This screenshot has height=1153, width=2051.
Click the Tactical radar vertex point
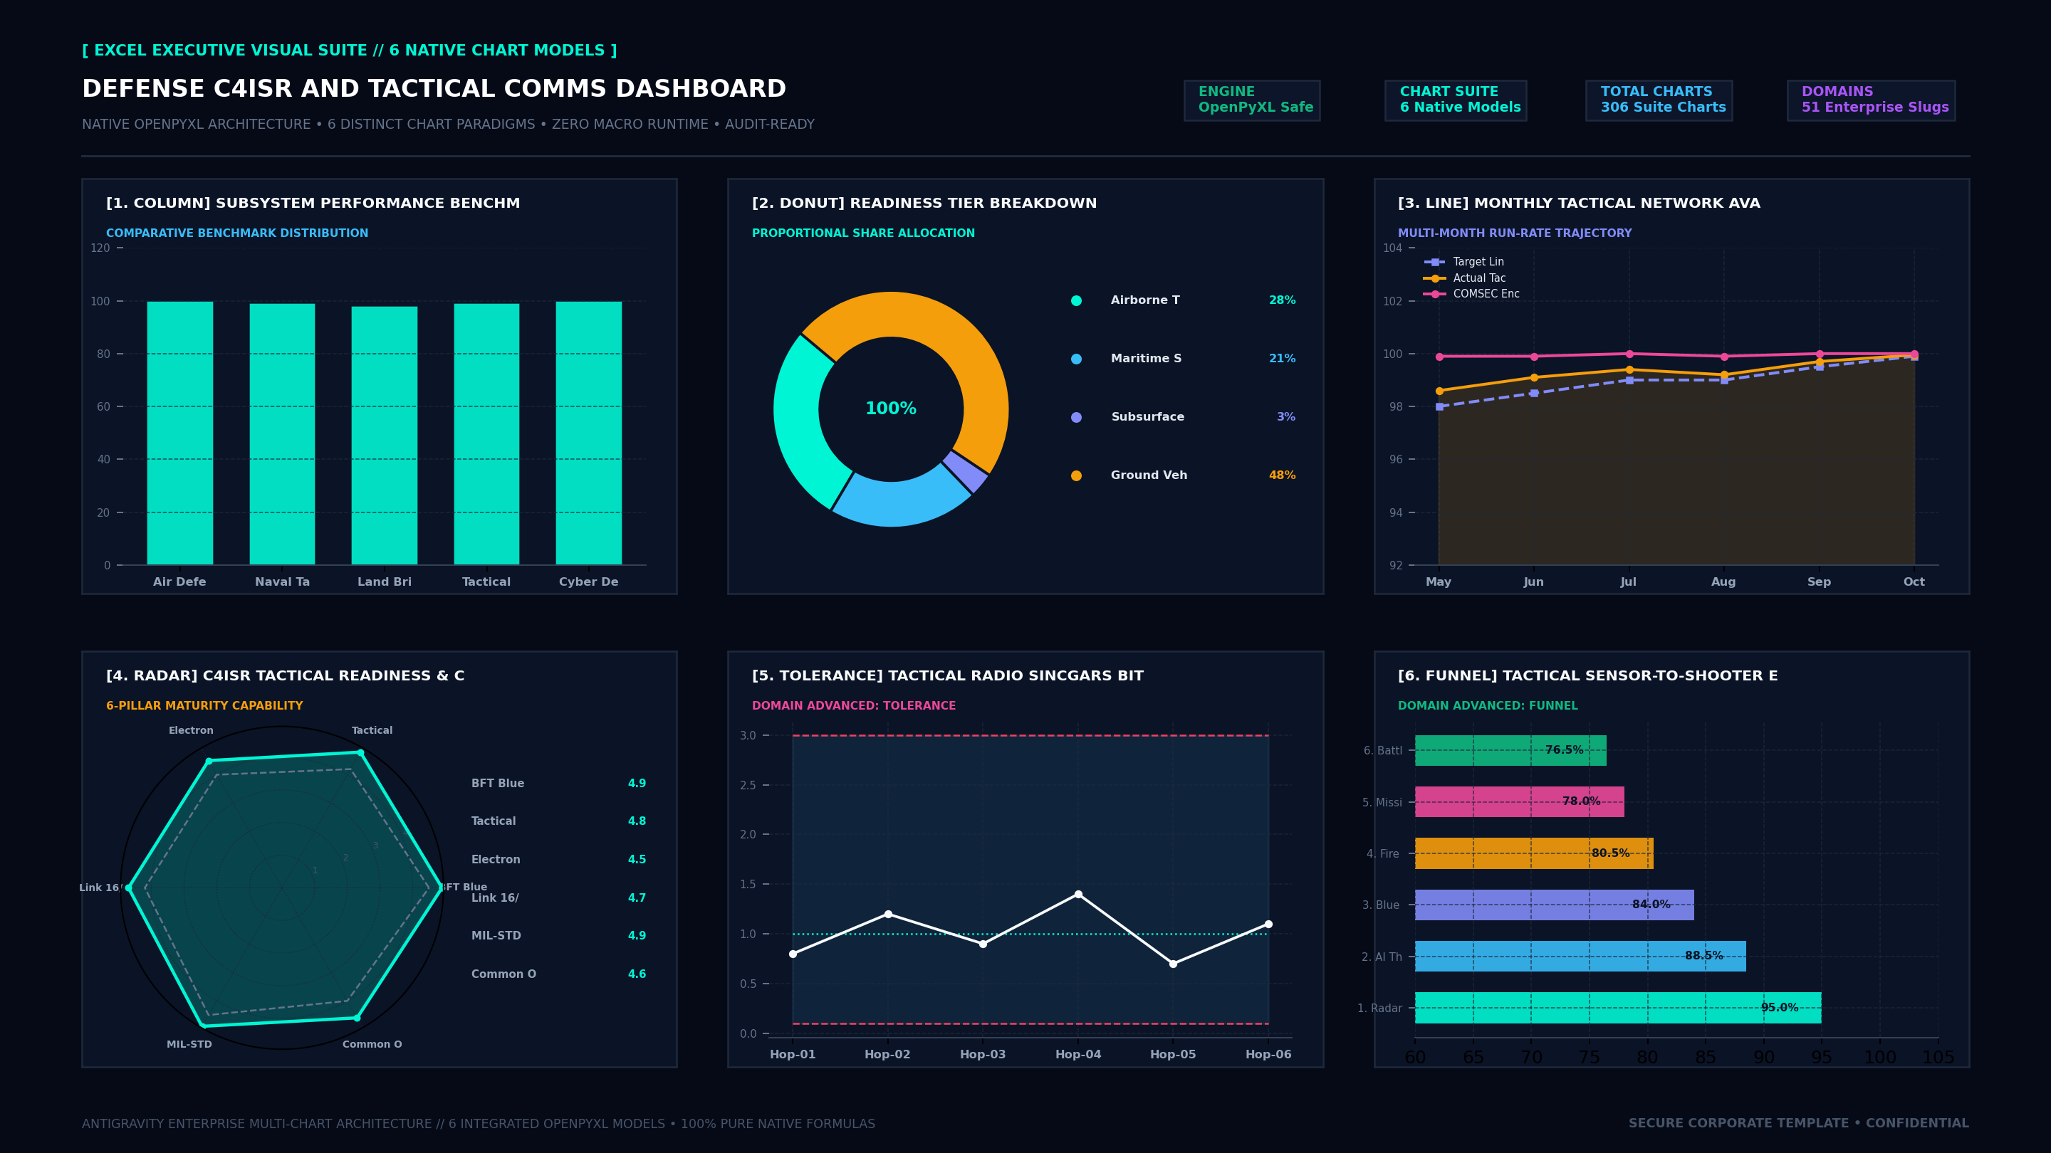click(x=360, y=753)
